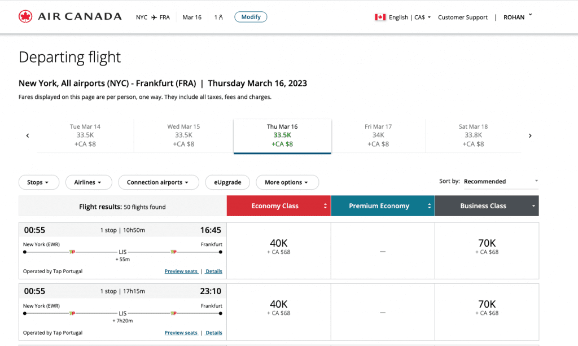This screenshot has width=578, height=346.
Task: Click the Mar 16 date in header
Action: [x=192, y=17]
